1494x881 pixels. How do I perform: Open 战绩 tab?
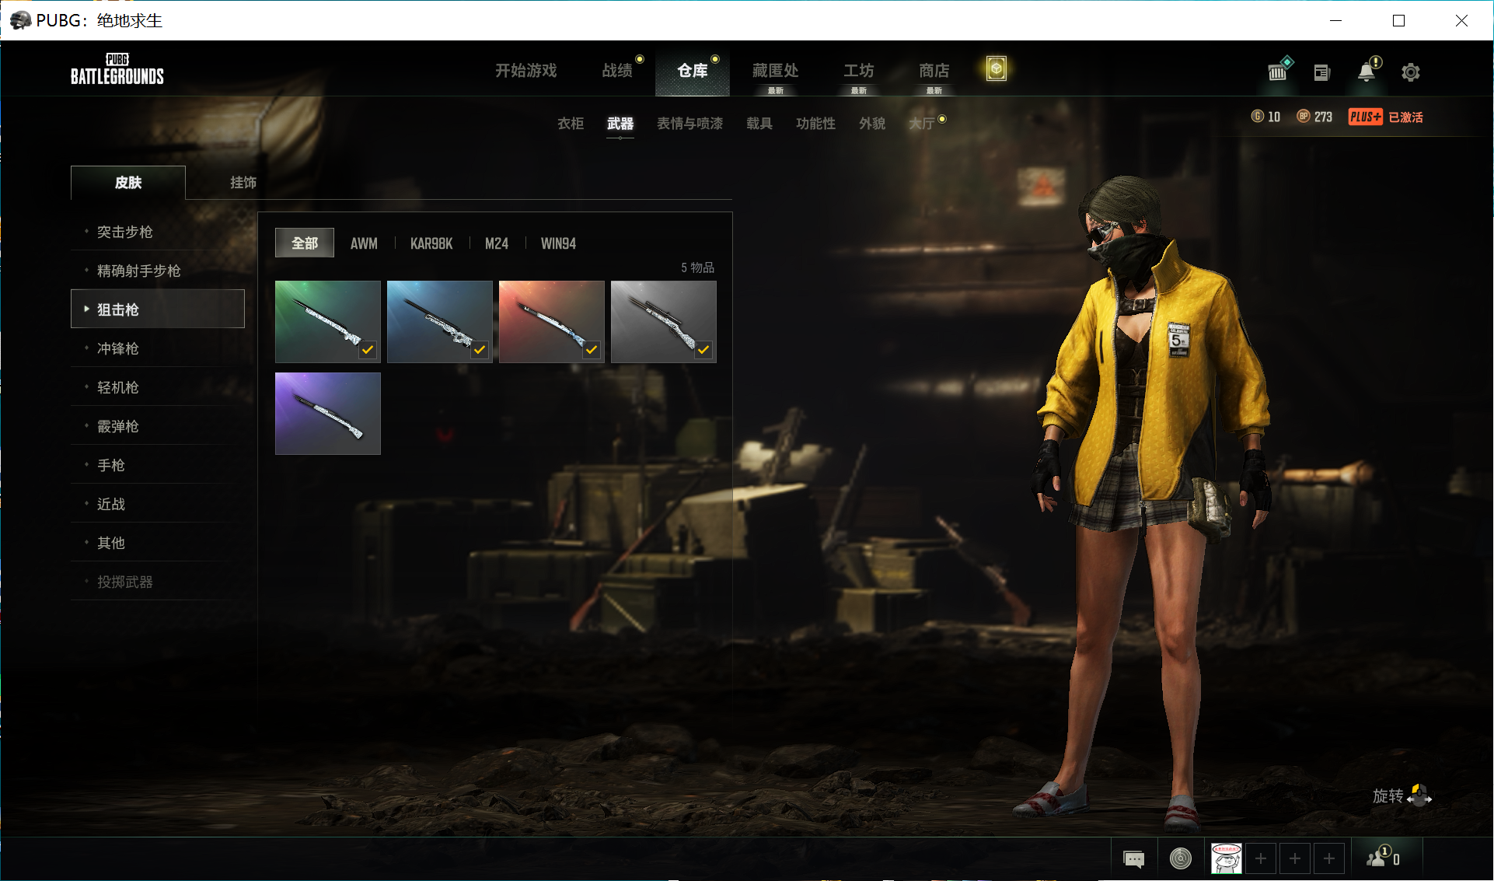coord(617,71)
